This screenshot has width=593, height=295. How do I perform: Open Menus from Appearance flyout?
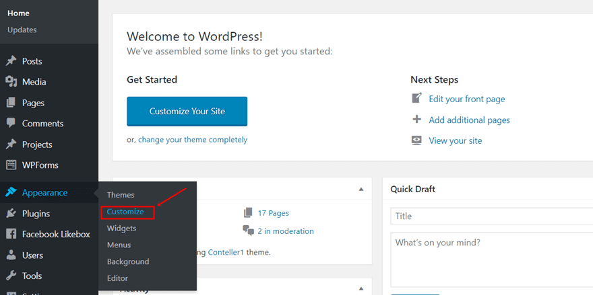(x=119, y=245)
